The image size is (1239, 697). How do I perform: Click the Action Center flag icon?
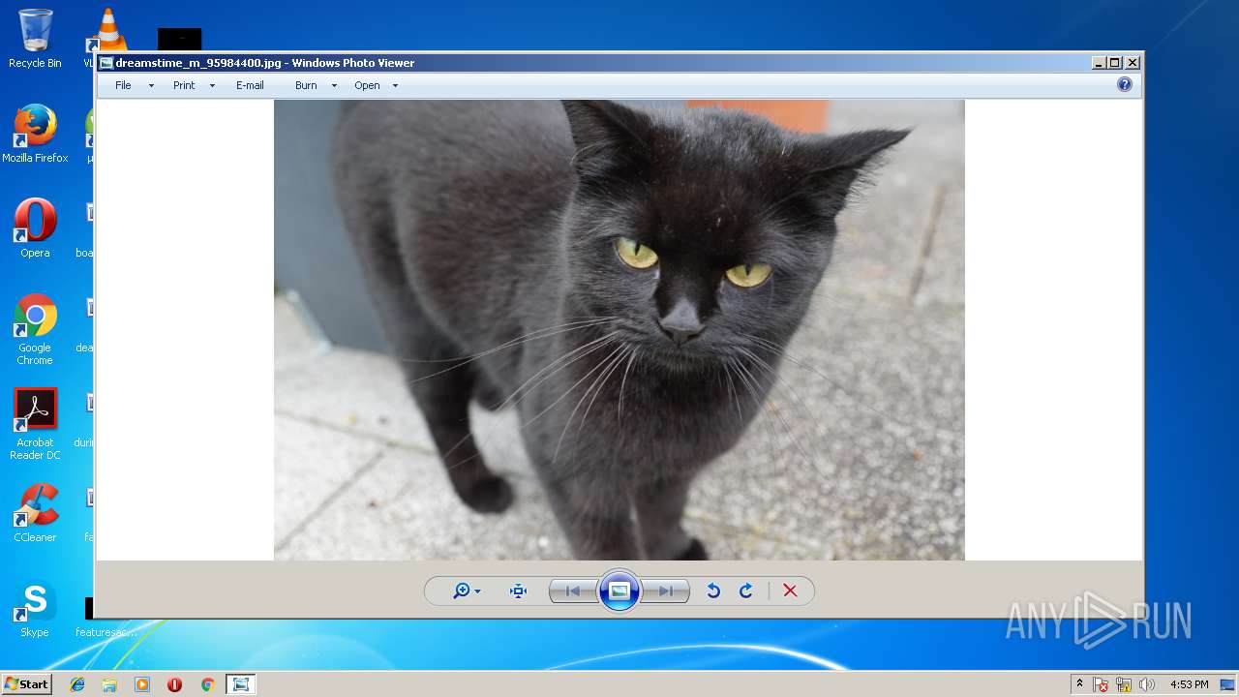point(1101,684)
